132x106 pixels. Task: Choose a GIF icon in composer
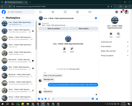pyautogui.click(x=49, y=99)
